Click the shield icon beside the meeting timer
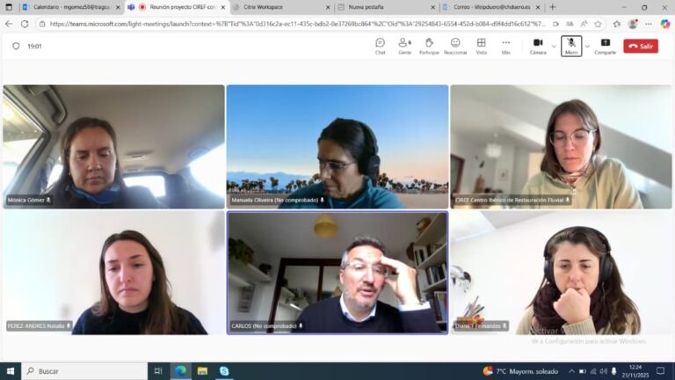The image size is (675, 380). 16,46
